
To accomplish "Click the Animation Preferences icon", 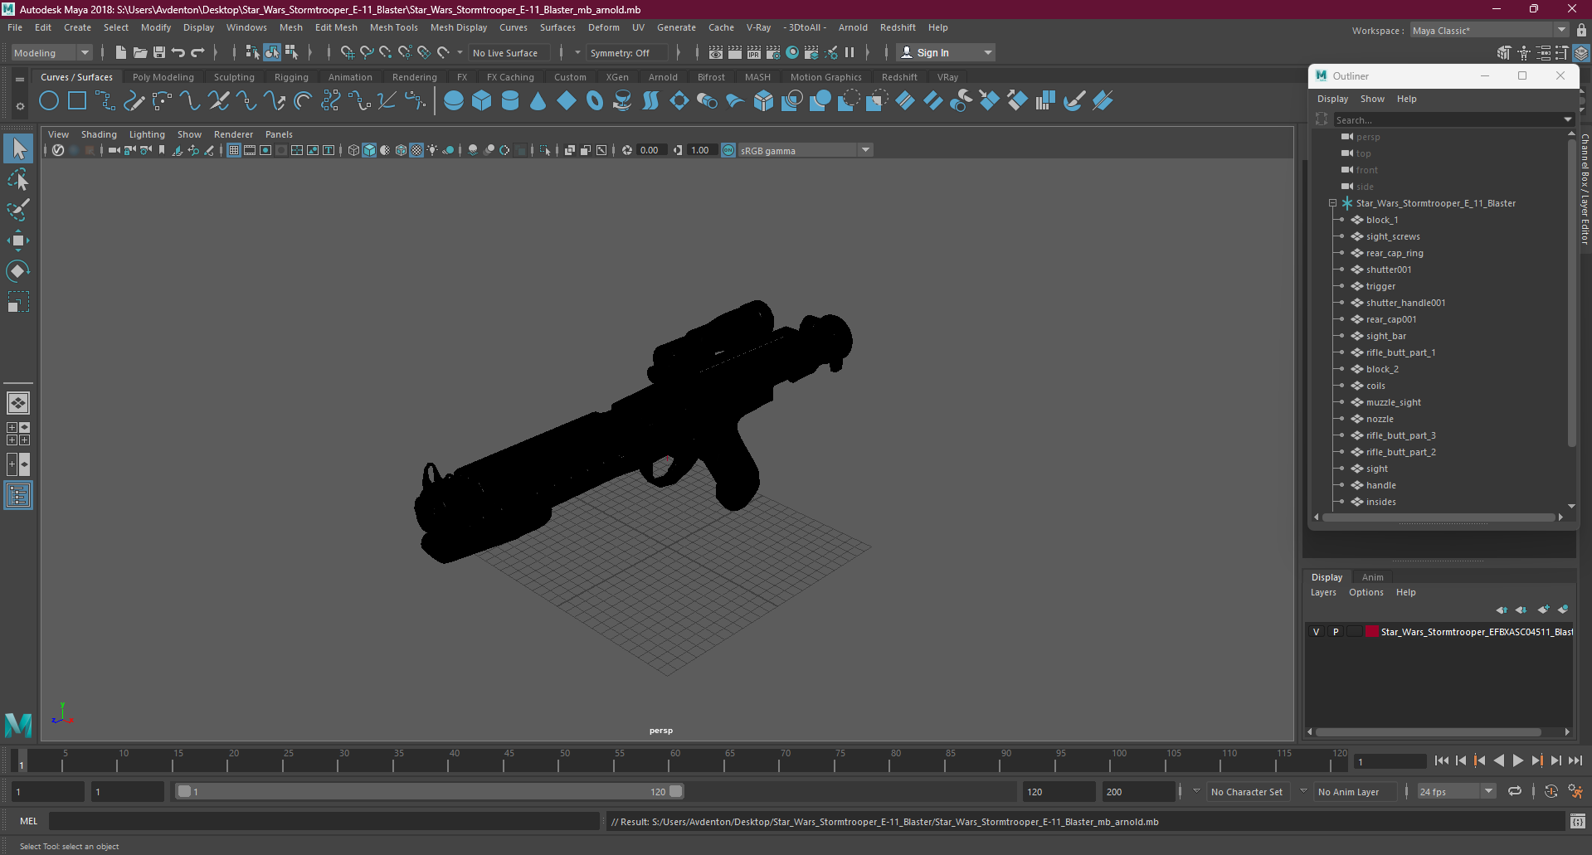I will coord(1575,791).
